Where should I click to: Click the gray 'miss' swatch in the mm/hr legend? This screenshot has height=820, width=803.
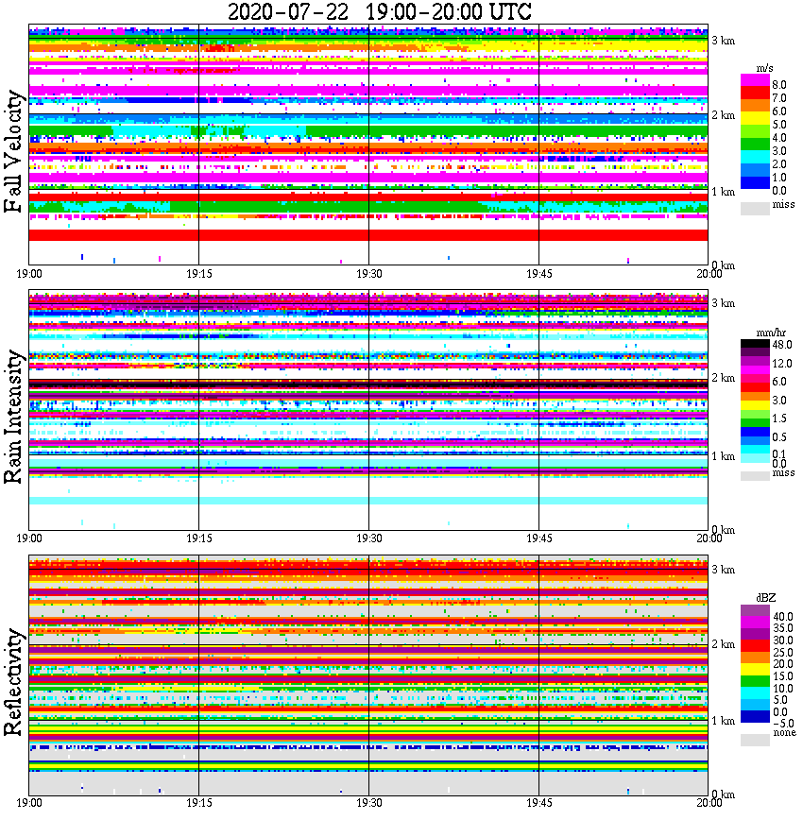[755, 476]
